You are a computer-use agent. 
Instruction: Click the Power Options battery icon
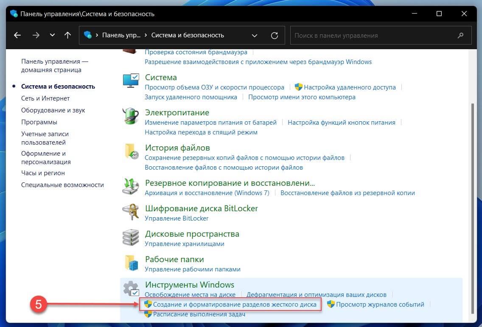(131, 116)
